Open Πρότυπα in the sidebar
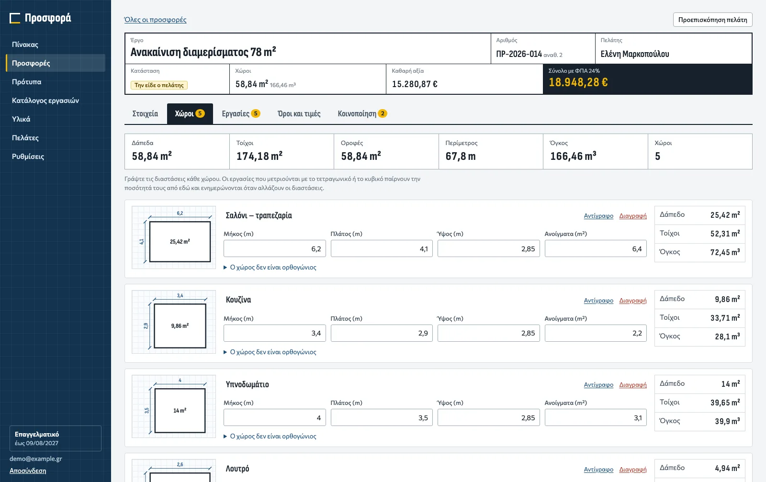This screenshot has width=766, height=482. 56,82
